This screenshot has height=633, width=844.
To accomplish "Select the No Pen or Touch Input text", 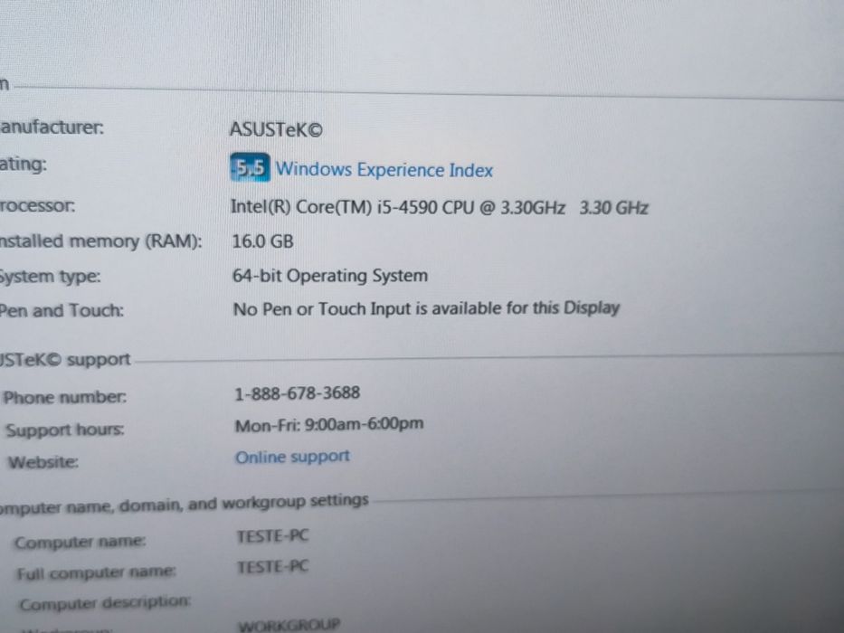I will click(x=426, y=308).
